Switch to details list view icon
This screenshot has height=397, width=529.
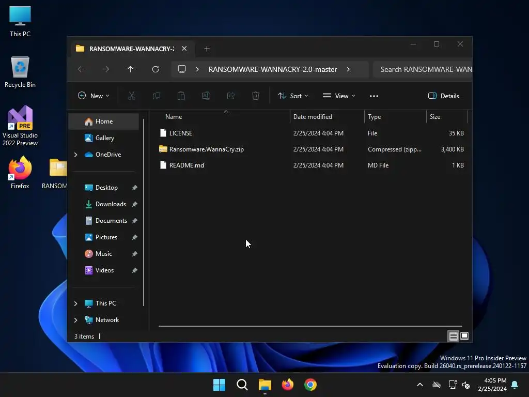pyautogui.click(x=453, y=336)
